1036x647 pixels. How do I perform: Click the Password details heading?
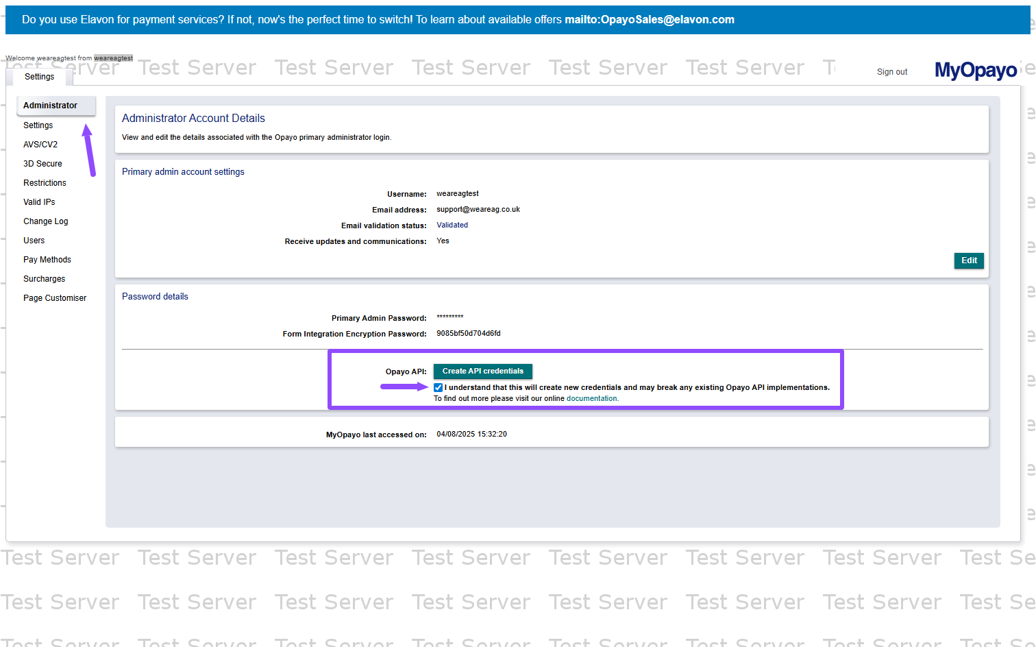155,297
